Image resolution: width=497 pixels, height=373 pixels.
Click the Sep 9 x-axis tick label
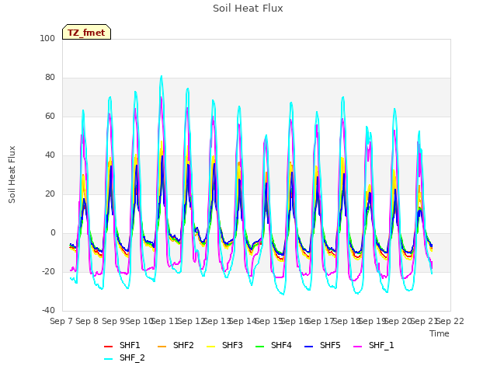pos(113,321)
